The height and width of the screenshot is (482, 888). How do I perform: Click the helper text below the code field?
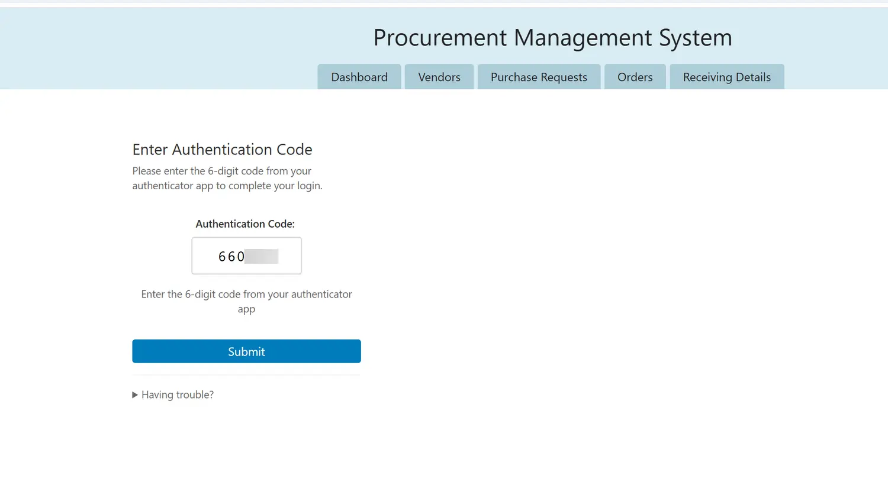tap(246, 295)
